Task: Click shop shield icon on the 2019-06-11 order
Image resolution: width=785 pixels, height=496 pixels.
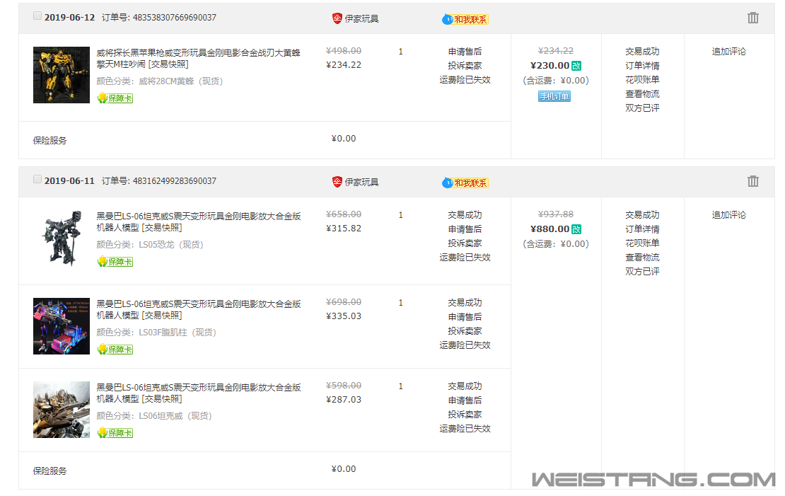Action: (337, 181)
